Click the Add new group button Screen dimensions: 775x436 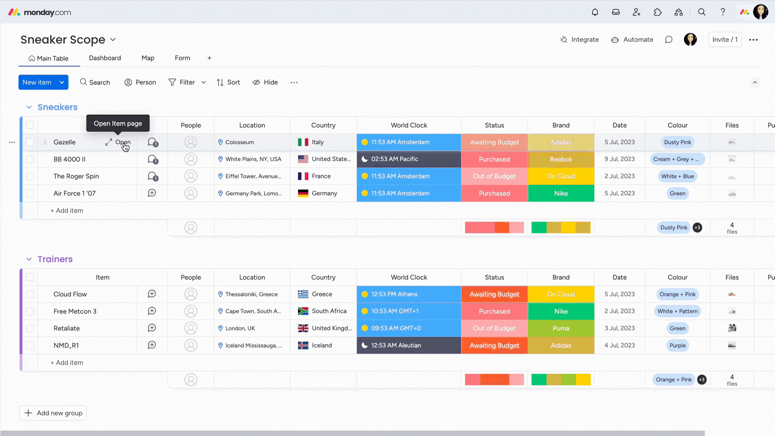53,413
